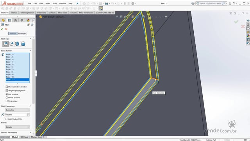Open the 3D Views bottom tab
This screenshot has width=250, height=141.
click(x=24, y=137)
